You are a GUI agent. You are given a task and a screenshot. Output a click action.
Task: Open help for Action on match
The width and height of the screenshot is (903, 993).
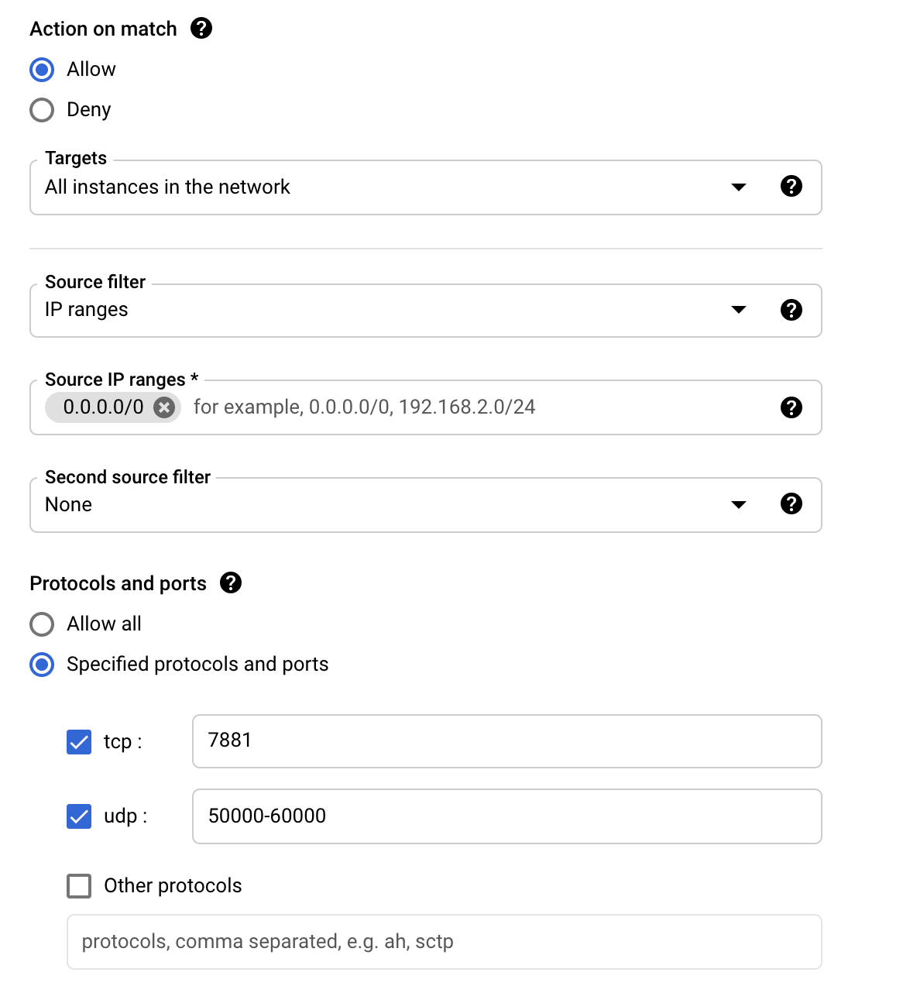(x=201, y=29)
